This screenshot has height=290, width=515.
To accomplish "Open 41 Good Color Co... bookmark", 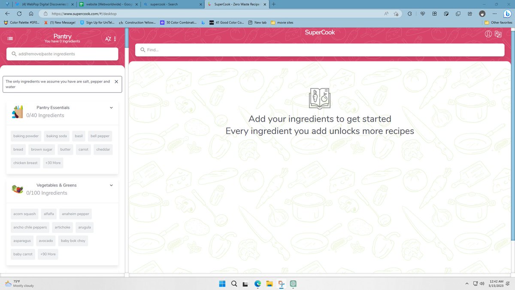I will pos(226,22).
